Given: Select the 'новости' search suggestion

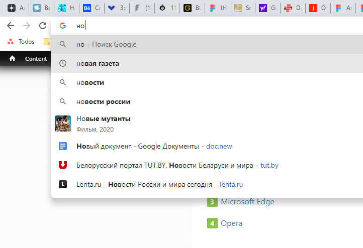Looking at the screenshot, I should click(x=207, y=82).
